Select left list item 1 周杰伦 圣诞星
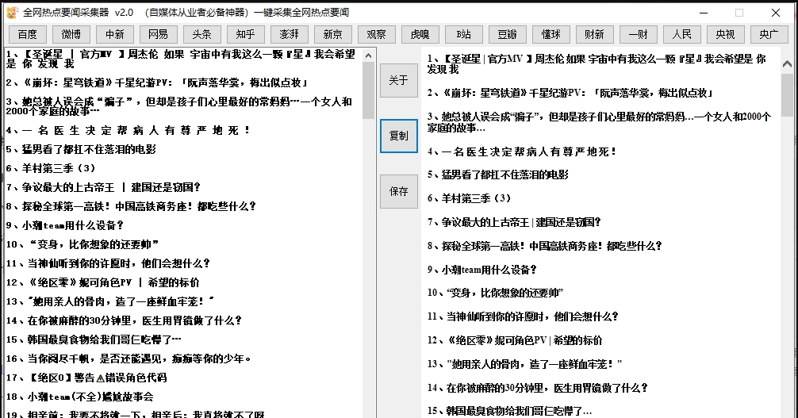The height and width of the screenshot is (418, 798). pos(181,59)
